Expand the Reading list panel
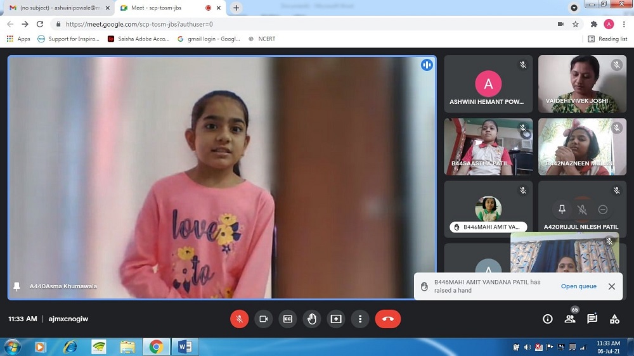Viewport: 634px width, 356px height. coord(607,39)
